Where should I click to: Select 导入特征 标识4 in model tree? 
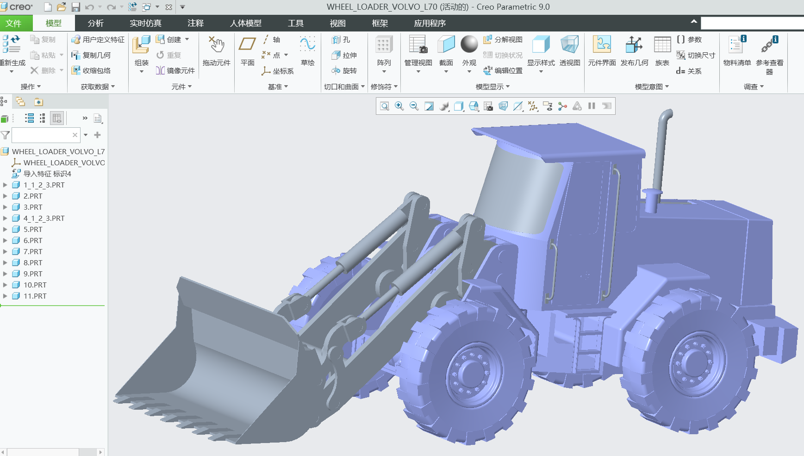[47, 174]
